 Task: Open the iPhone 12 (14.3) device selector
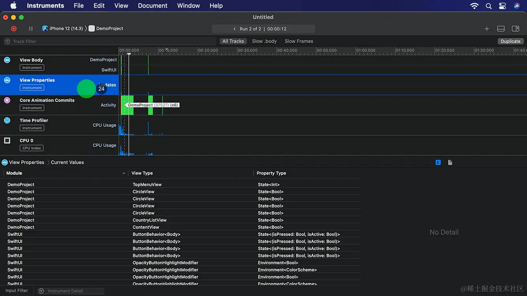(x=63, y=28)
